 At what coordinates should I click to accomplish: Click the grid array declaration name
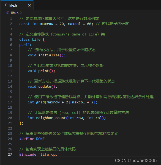coord(40,102)
